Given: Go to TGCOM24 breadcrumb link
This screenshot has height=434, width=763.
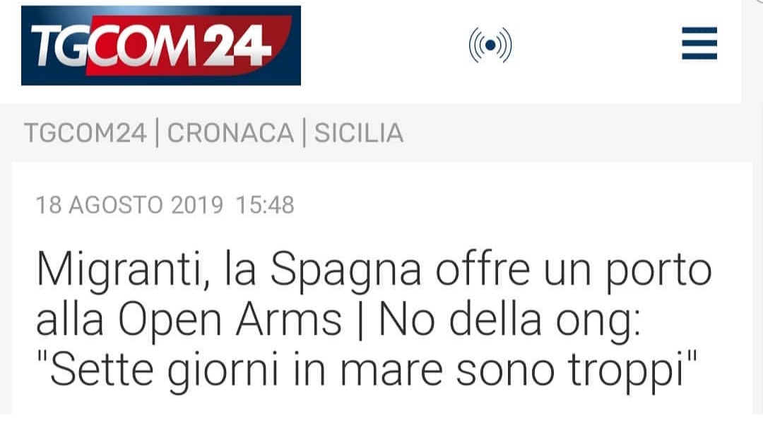Looking at the screenshot, I should click(x=85, y=133).
